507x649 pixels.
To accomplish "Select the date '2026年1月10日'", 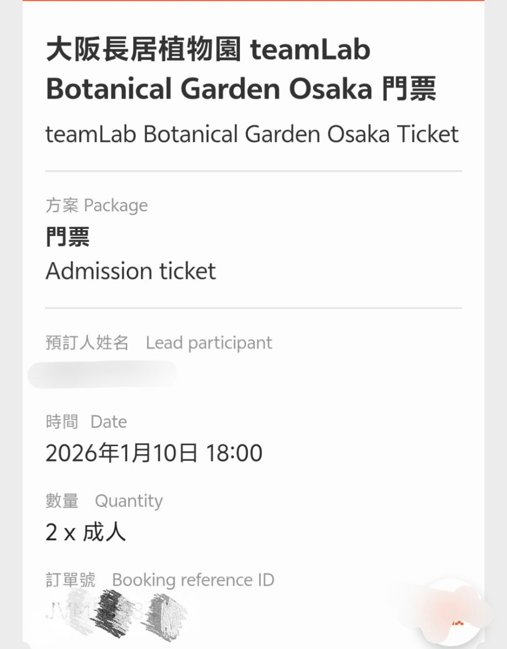I will (x=121, y=453).
